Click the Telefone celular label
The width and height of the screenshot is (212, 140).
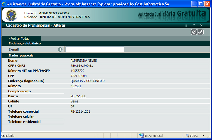point(21,116)
